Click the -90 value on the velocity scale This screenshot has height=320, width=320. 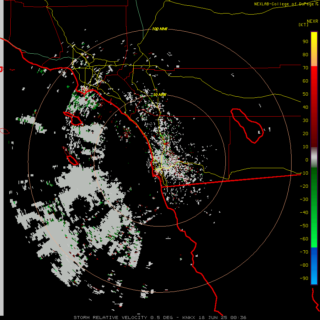(304, 278)
